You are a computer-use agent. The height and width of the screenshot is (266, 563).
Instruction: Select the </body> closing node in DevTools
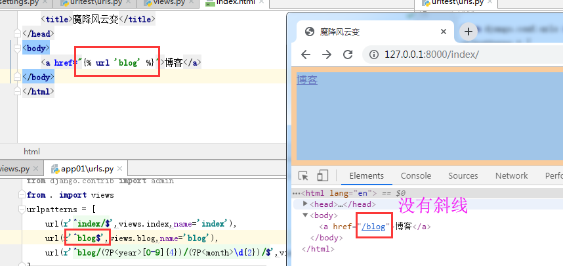(326, 238)
